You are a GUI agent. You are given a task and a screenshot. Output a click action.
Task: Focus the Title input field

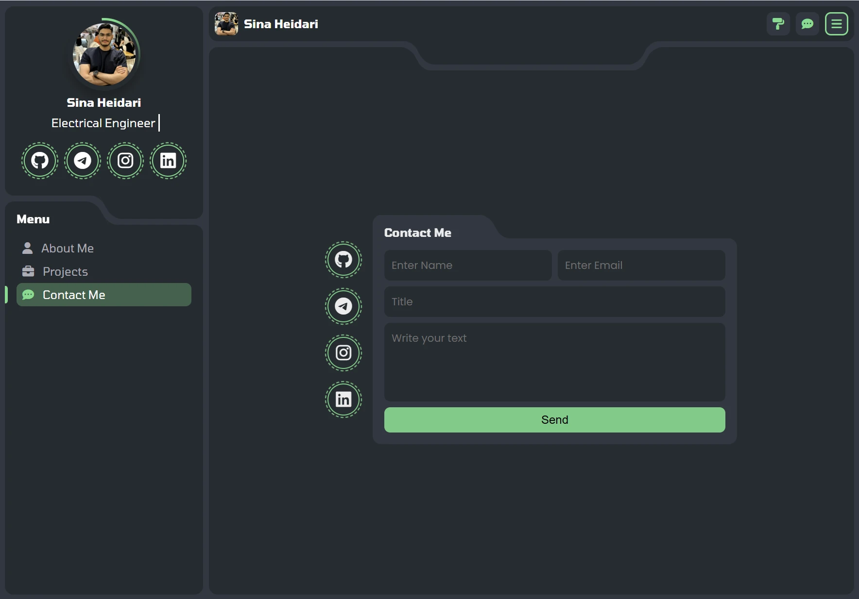click(554, 301)
